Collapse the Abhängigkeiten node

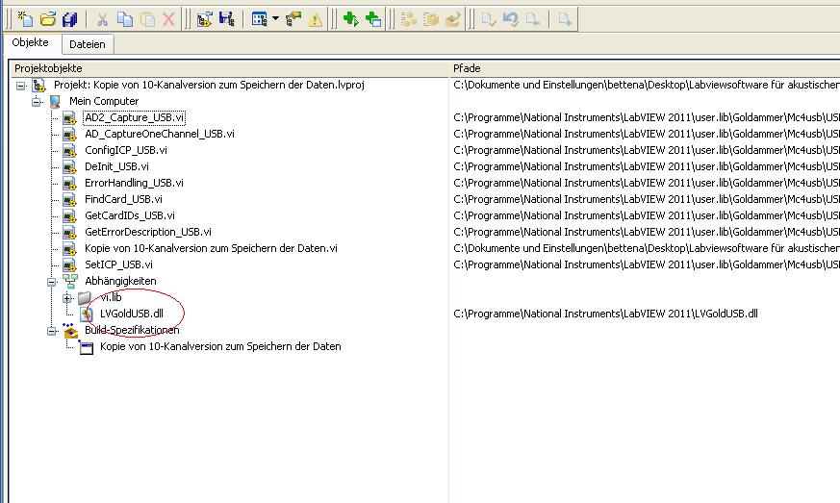click(x=51, y=282)
